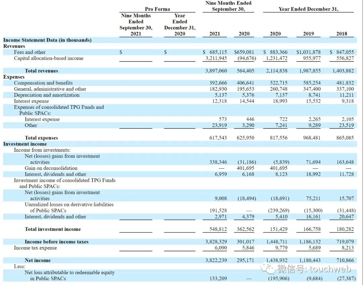
Task: Click the 2019 column header
Action: pyautogui.click(x=308, y=34)
